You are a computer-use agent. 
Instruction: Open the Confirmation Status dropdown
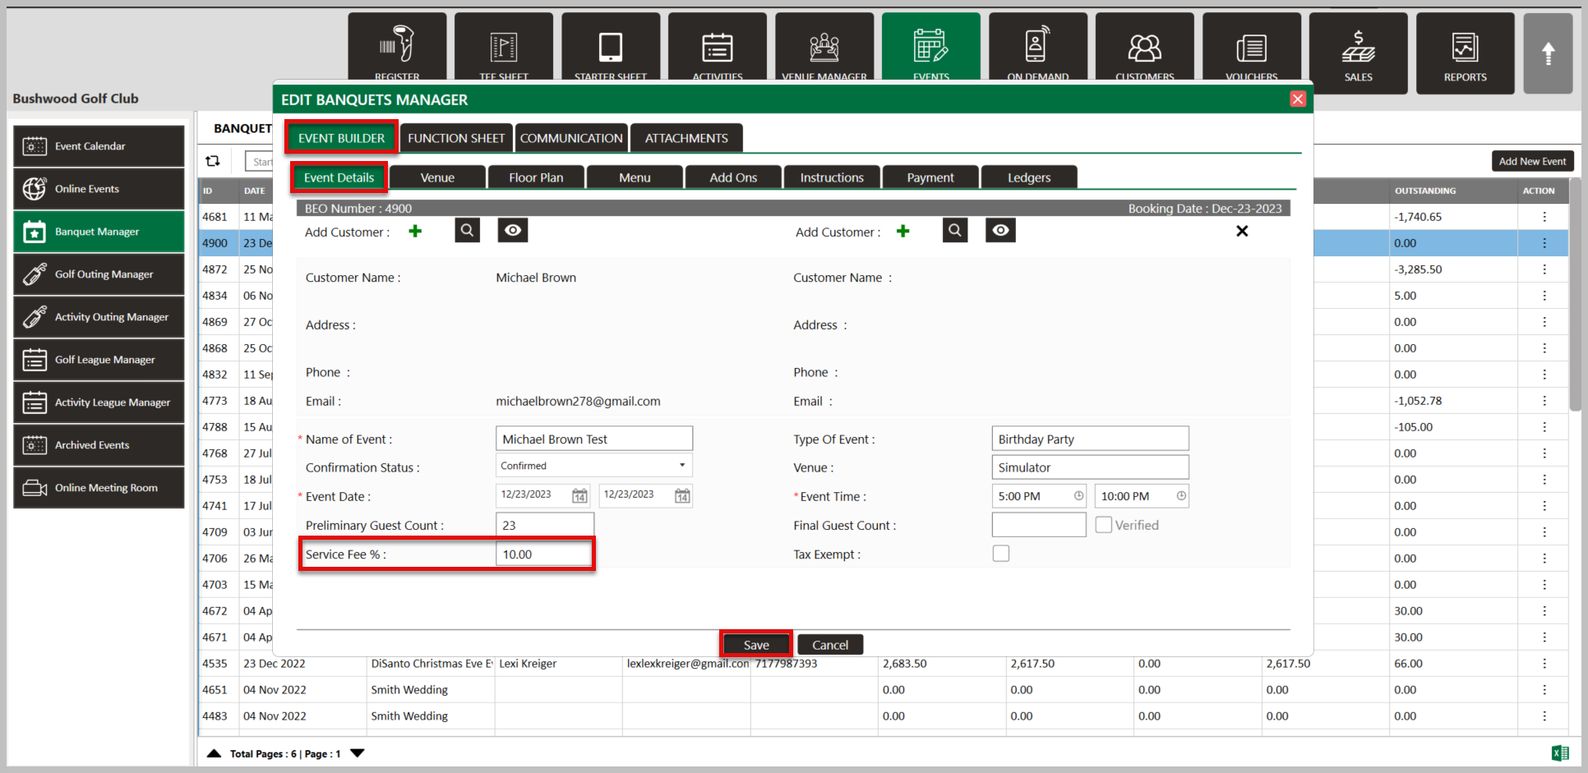tap(593, 466)
